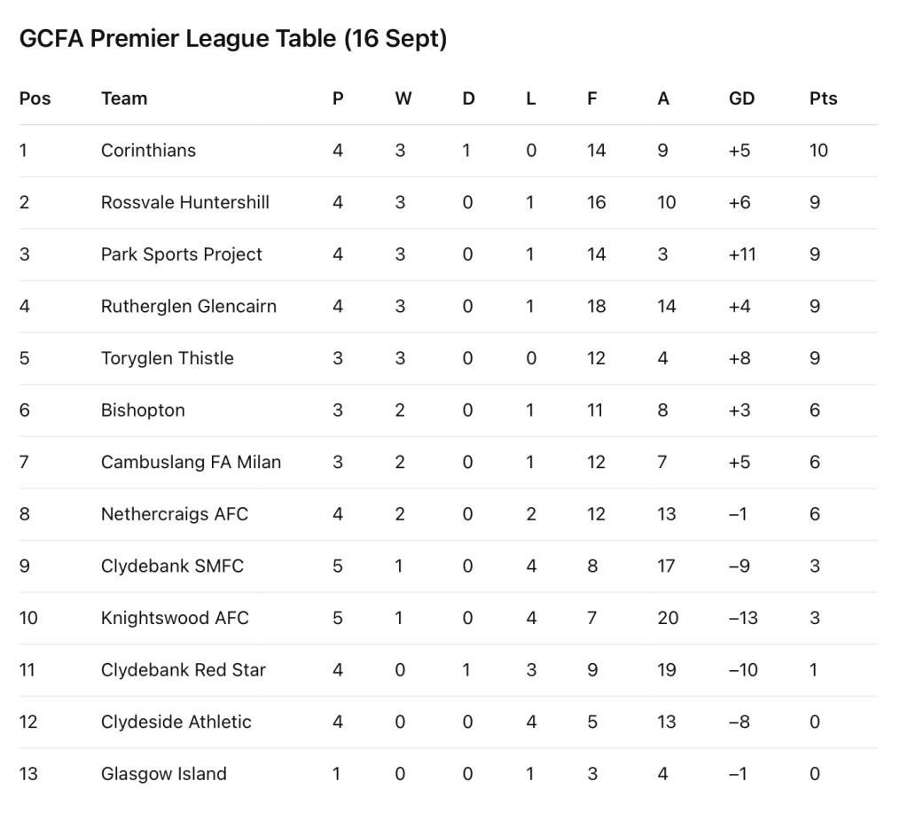Select the Team column header

124,98
